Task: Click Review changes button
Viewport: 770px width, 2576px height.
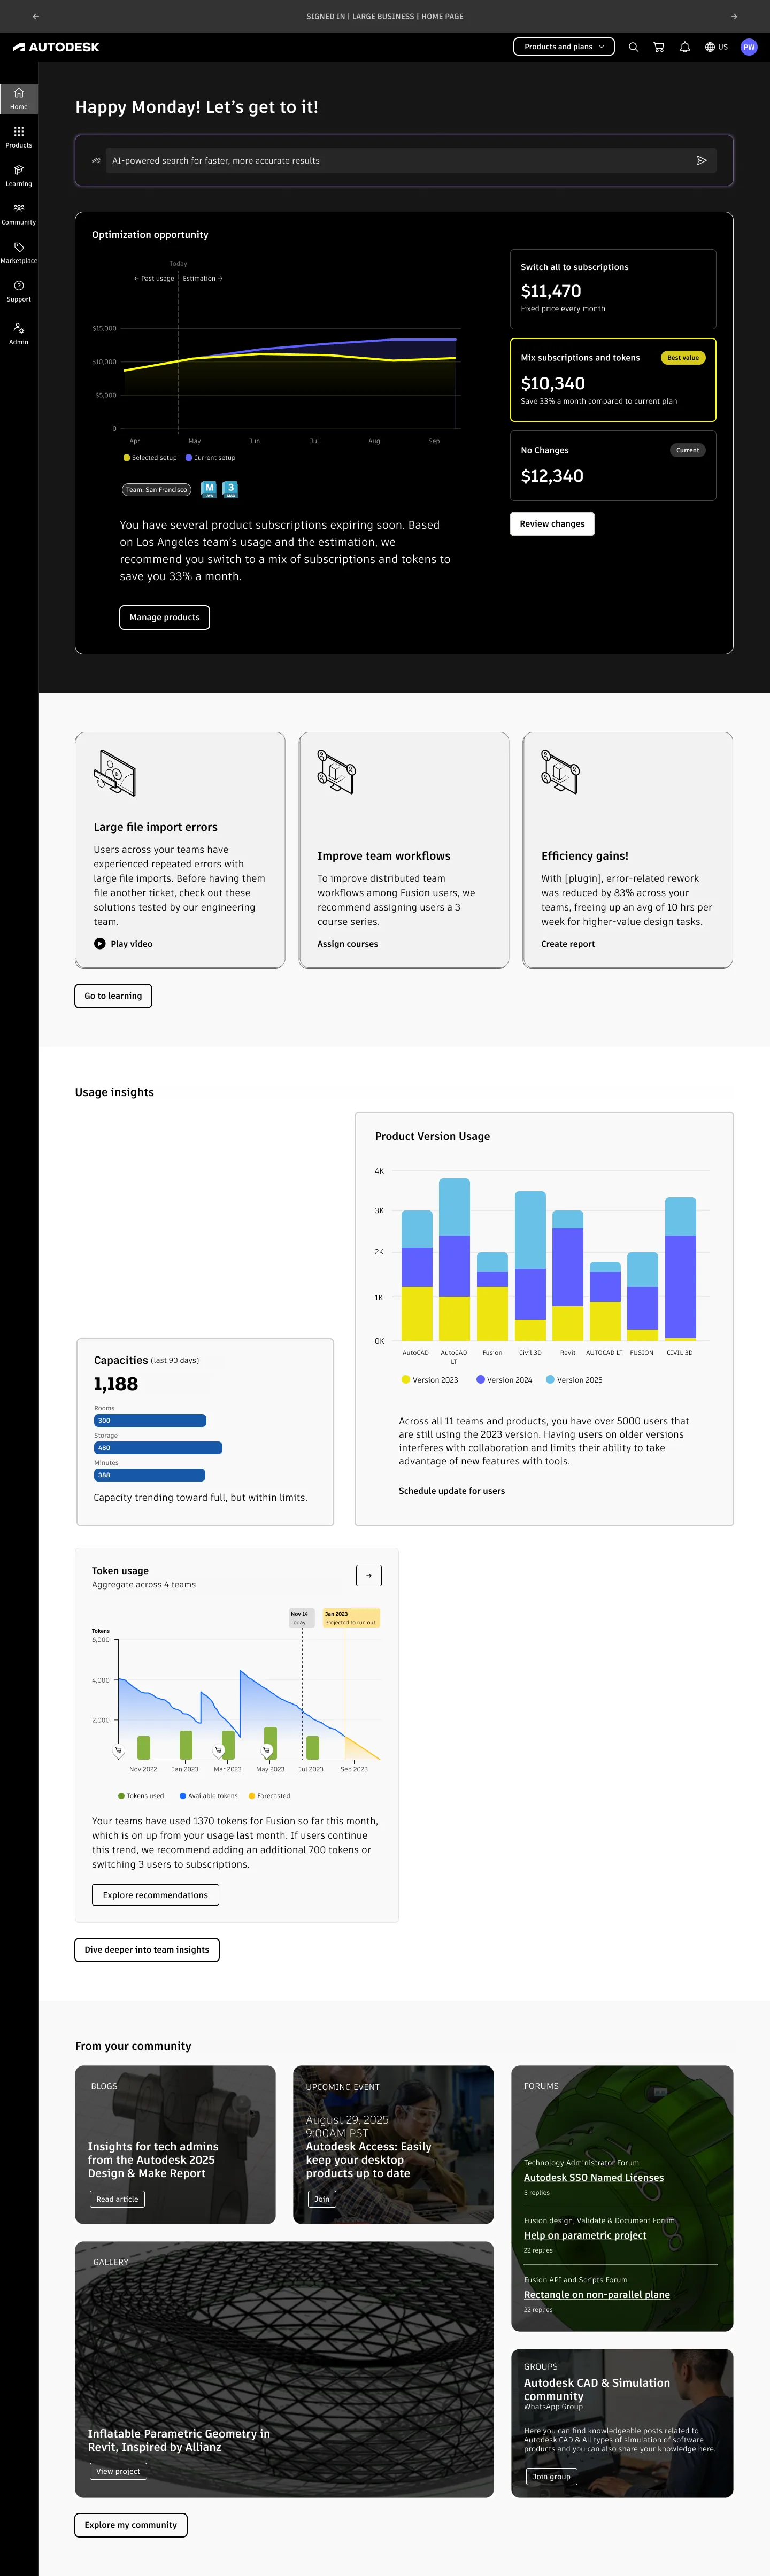Action: [552, 524]
